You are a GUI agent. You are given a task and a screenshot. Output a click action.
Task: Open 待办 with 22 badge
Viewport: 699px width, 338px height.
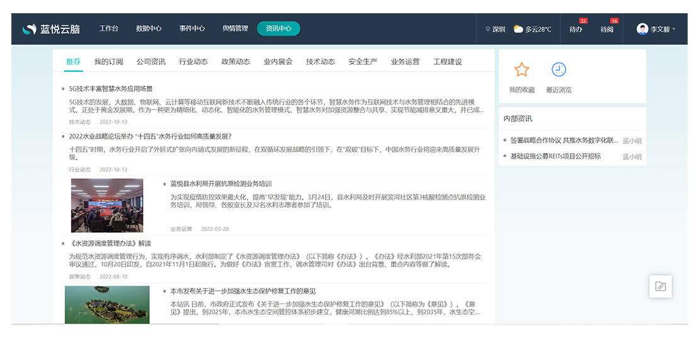point(576,29)
